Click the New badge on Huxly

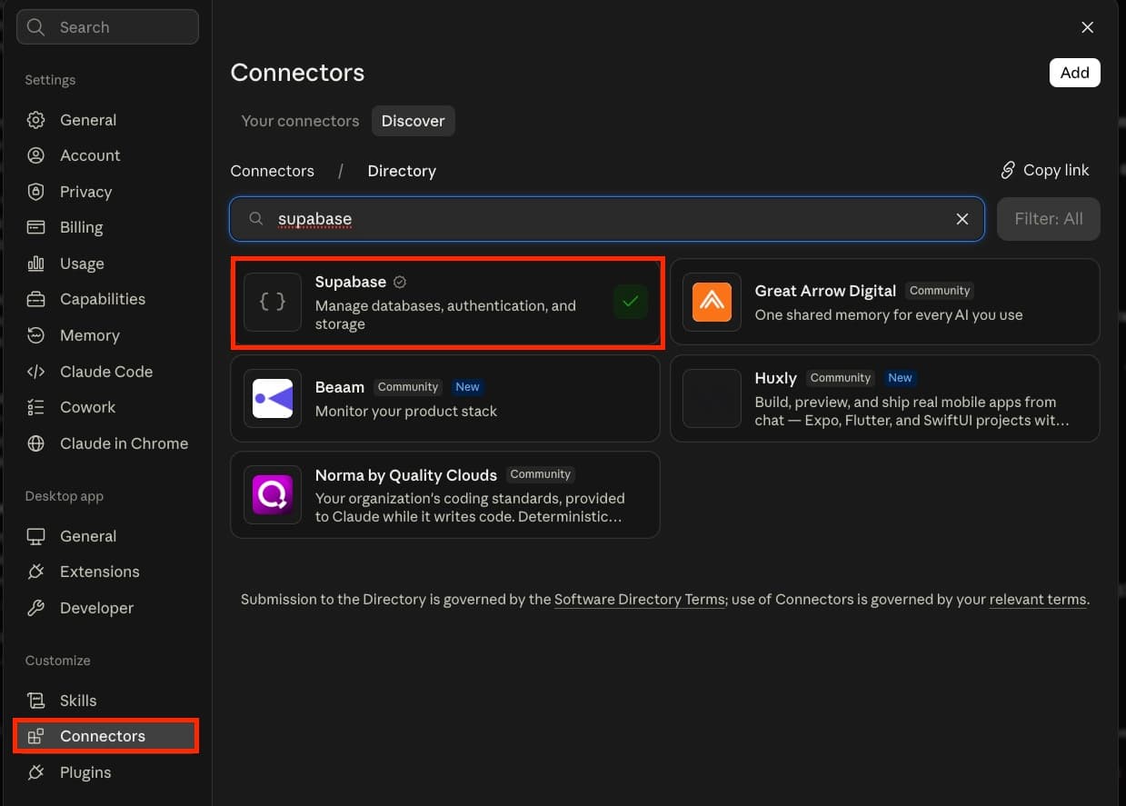[900, 378]
